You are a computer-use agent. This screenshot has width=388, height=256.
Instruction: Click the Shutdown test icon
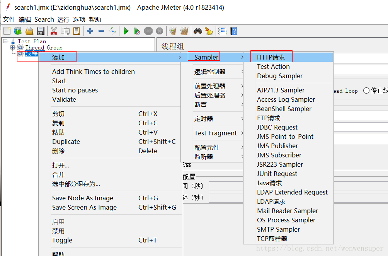160,31
